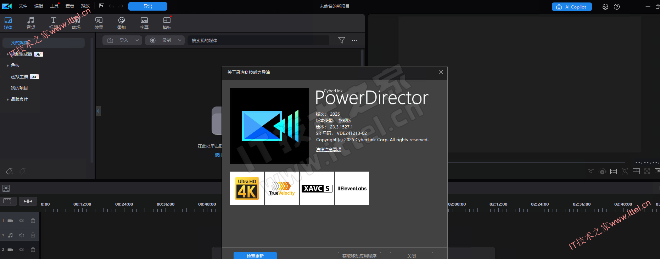Open preview quality playback icon
Viewport: 660px width, 259px height.
(603, 171)
